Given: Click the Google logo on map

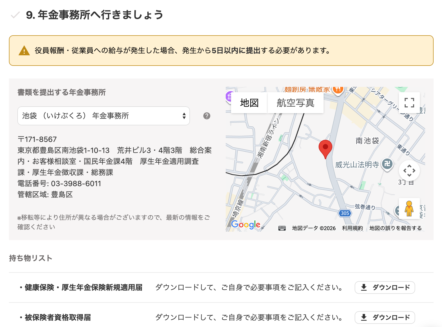Looking at the screenshot, I should point(246,225).
